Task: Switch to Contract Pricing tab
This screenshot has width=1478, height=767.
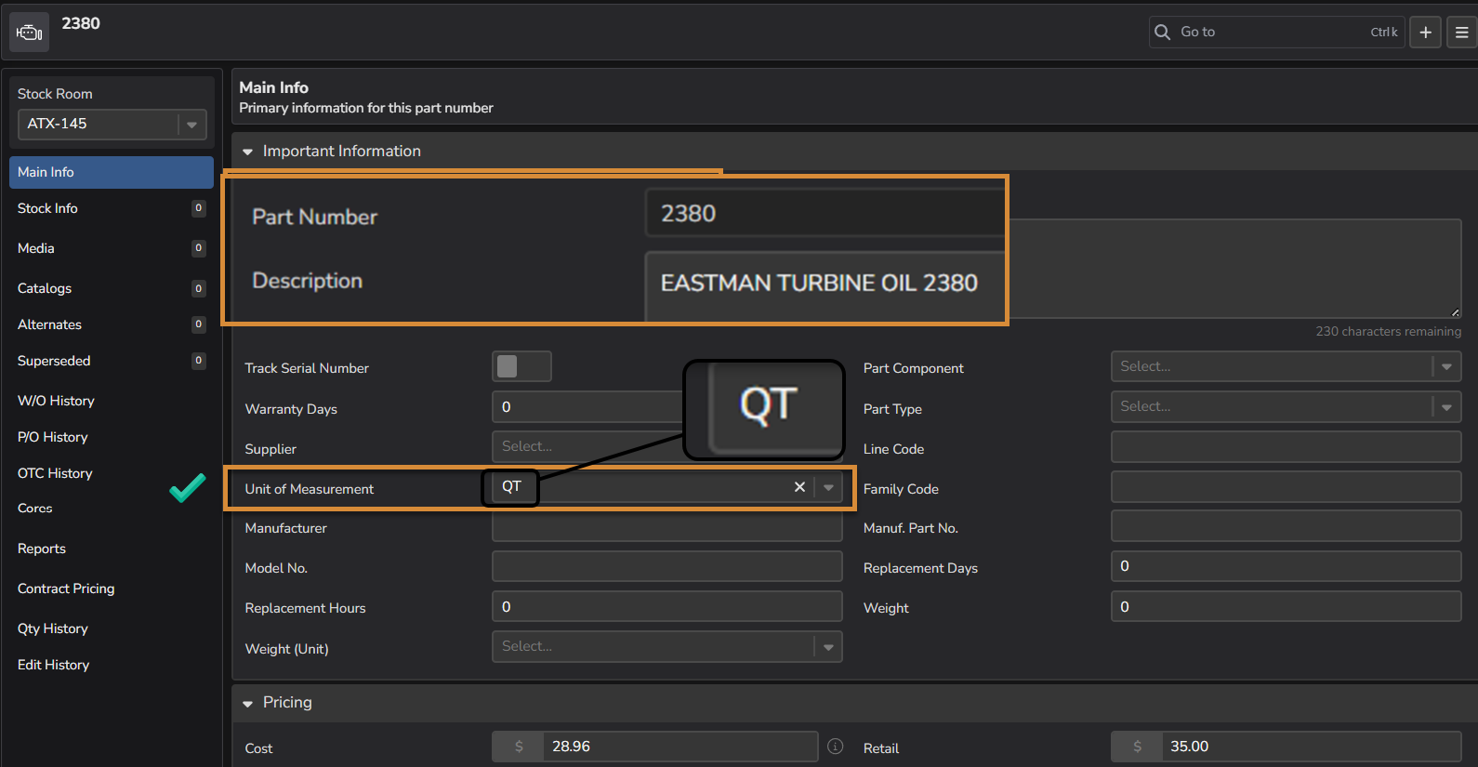Action: click(66, 588)
